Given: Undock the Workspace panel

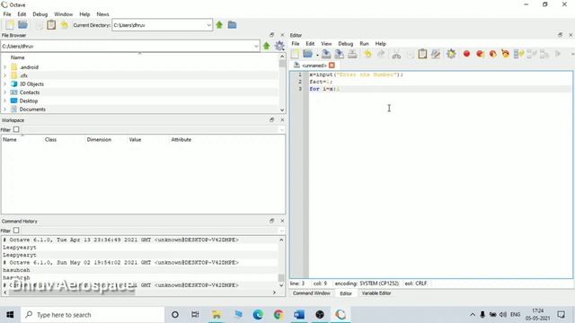Looking at the screenshot, I should coord(271,119).
